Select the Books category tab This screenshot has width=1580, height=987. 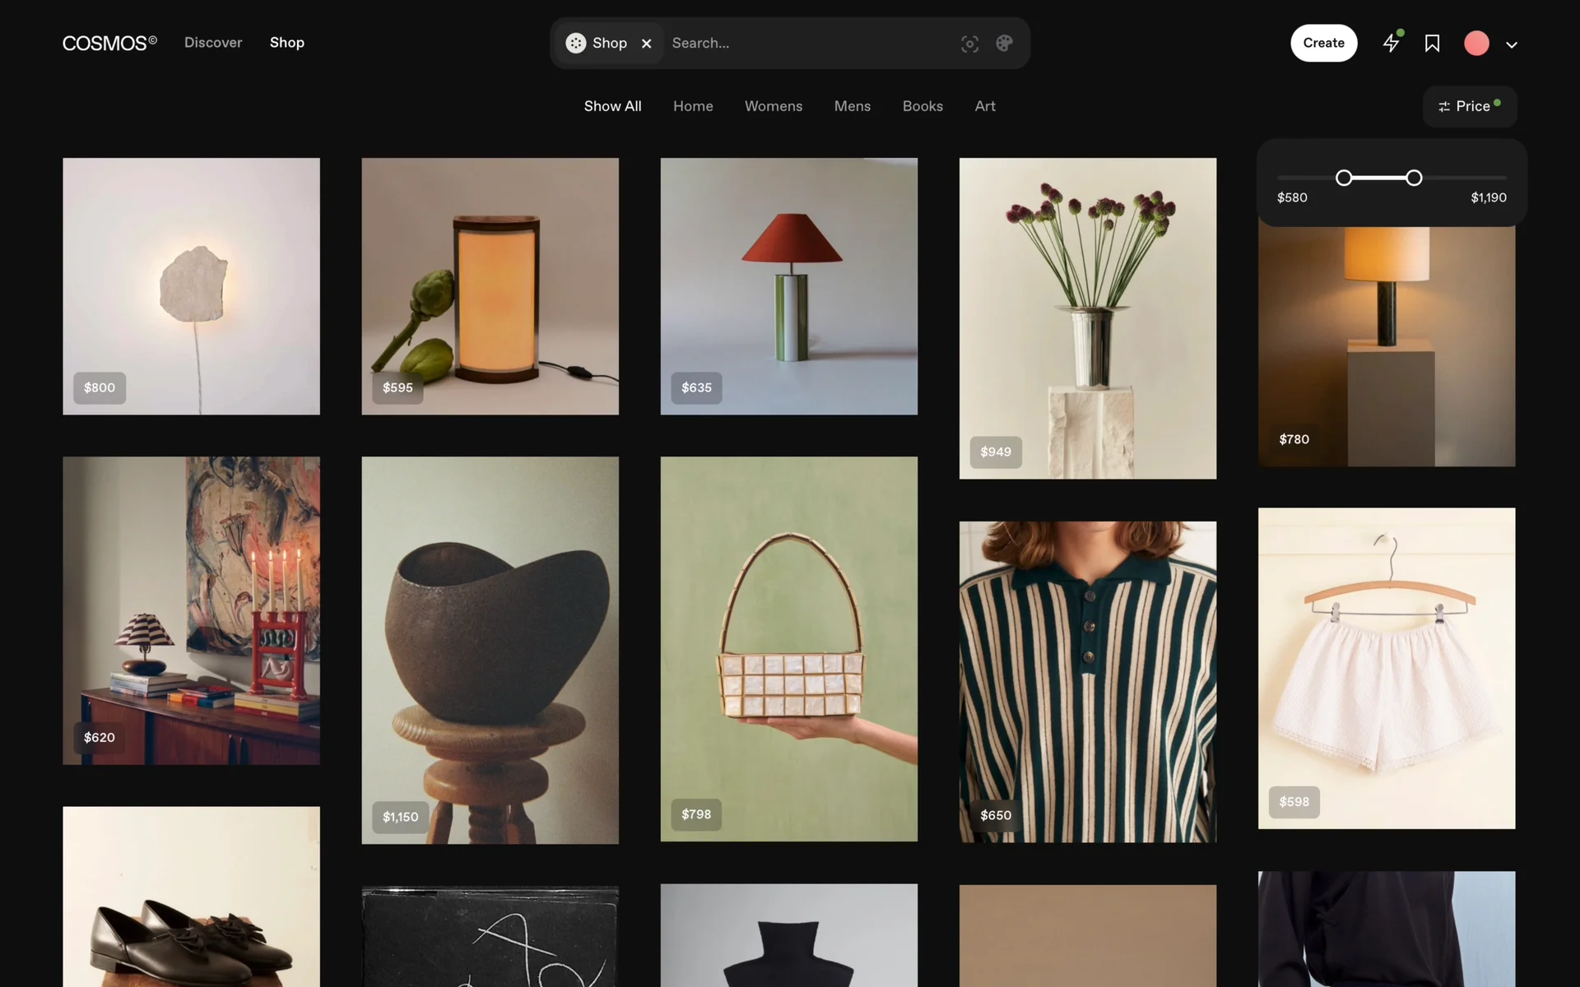pyautogui.click(x=922, y=106)
